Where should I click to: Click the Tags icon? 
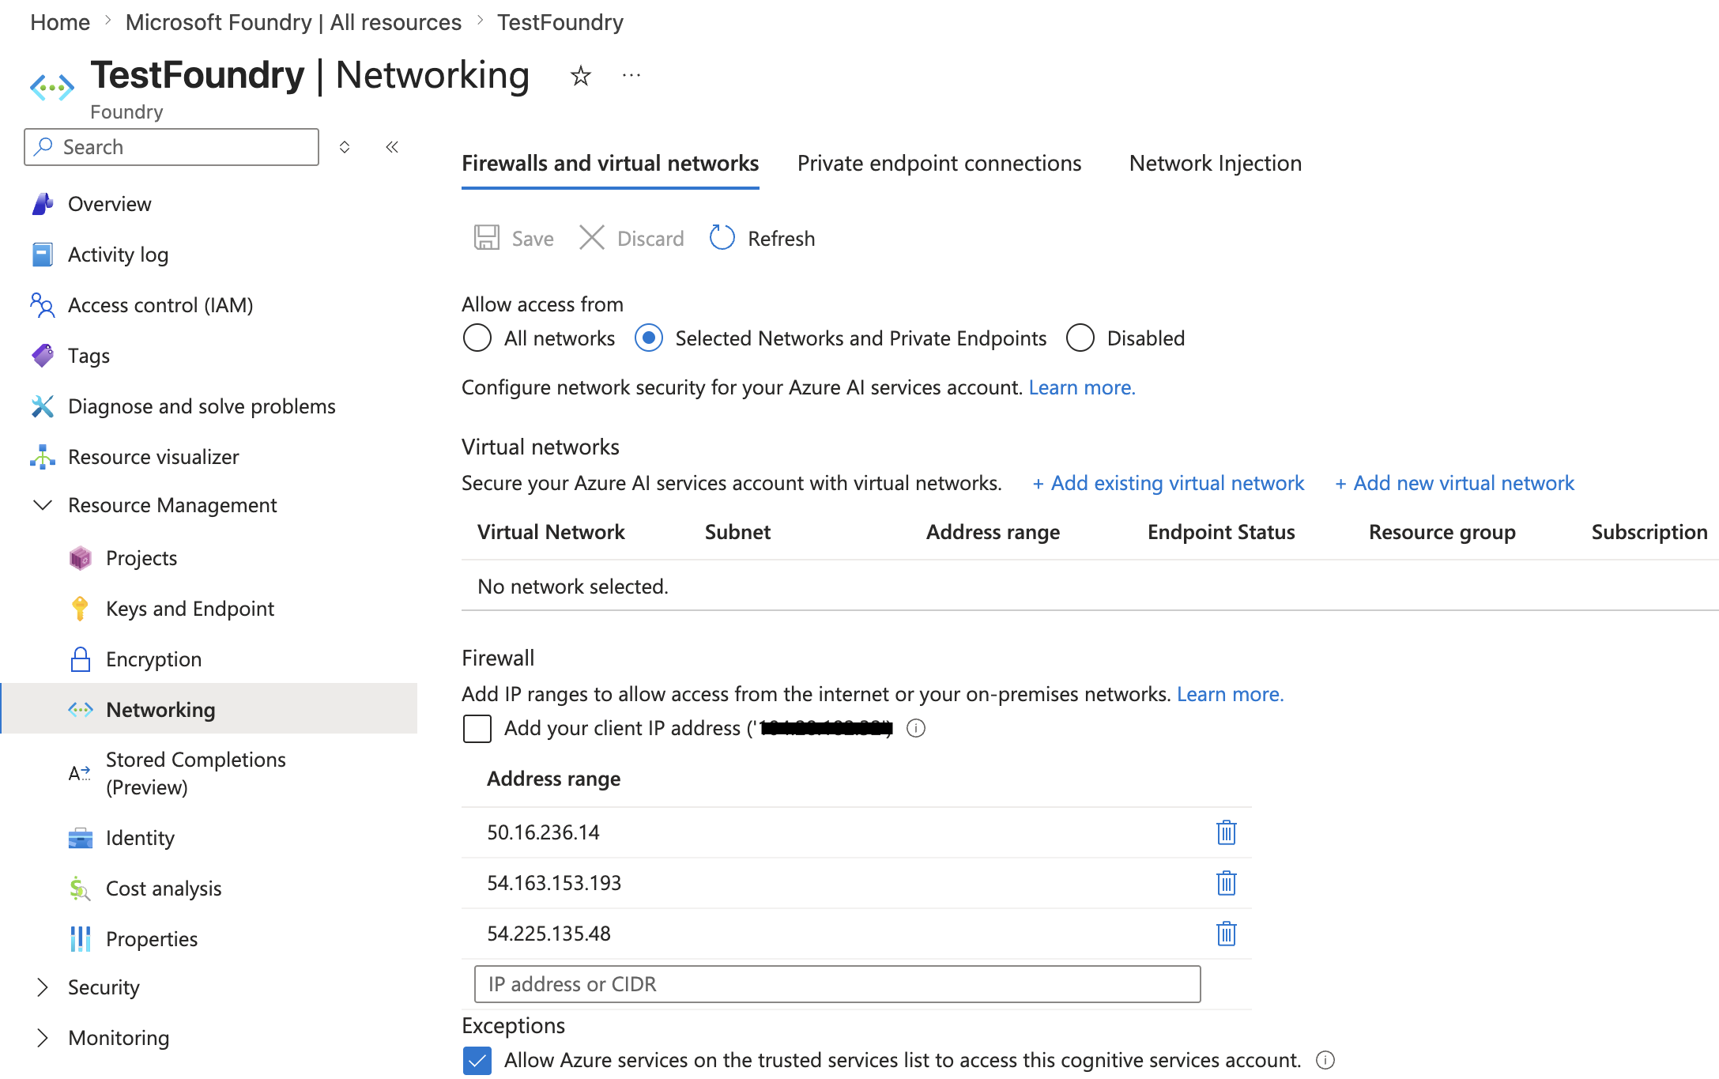pyautogui.click(x=43, y=356)
